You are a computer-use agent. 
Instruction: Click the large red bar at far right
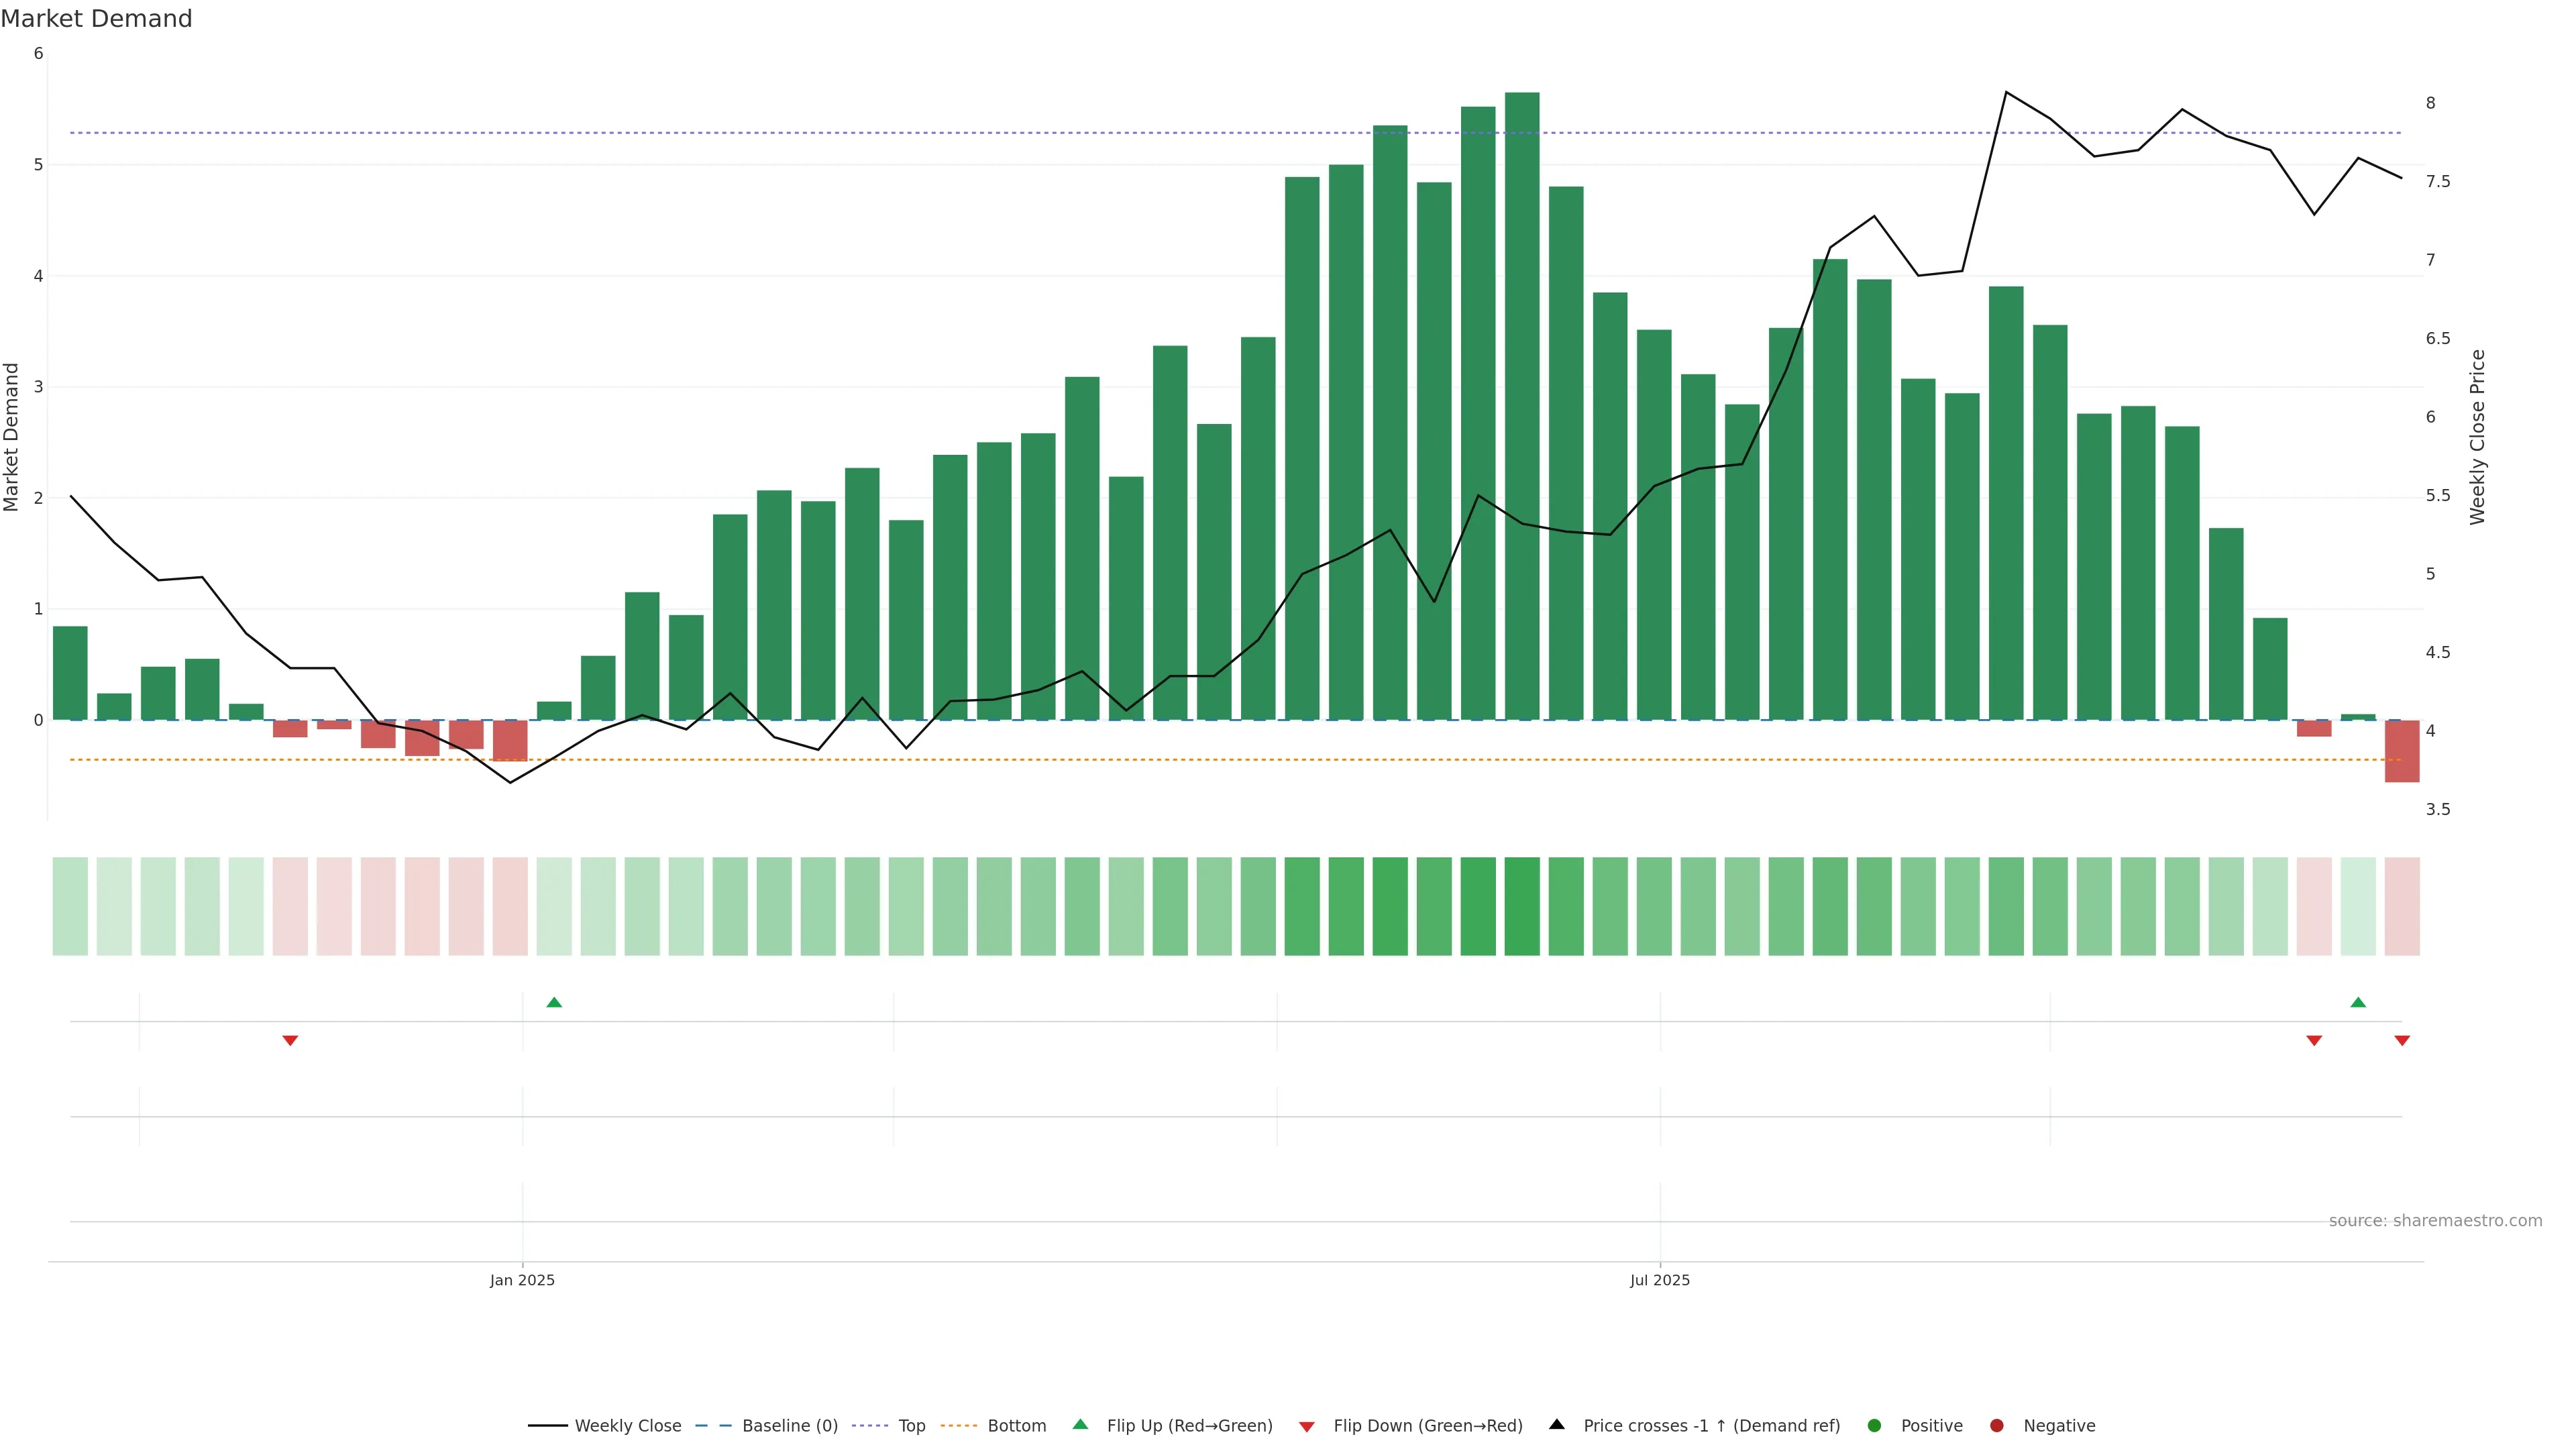[2402, 751]
